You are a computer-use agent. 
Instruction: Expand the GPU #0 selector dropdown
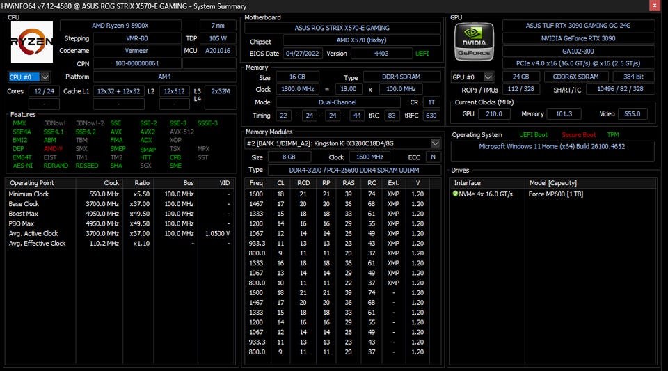coord(488,77)
